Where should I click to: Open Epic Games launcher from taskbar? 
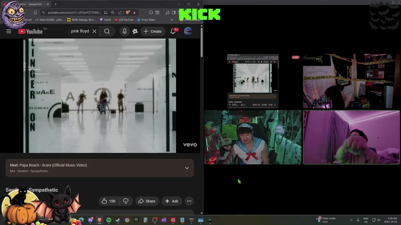[x=136, y=220]
